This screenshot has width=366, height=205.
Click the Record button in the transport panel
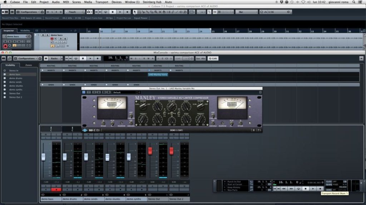click(x=320, y=189)
